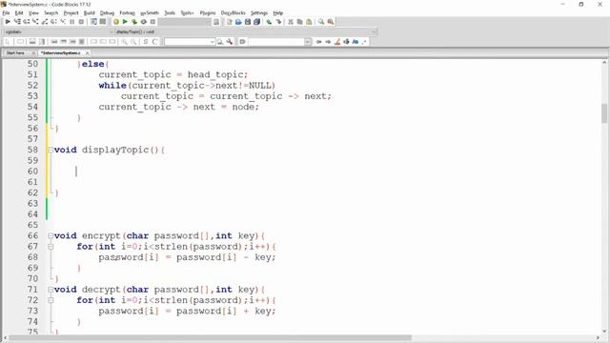
Task: Click the Copy icon
Action: click(299, 22)
